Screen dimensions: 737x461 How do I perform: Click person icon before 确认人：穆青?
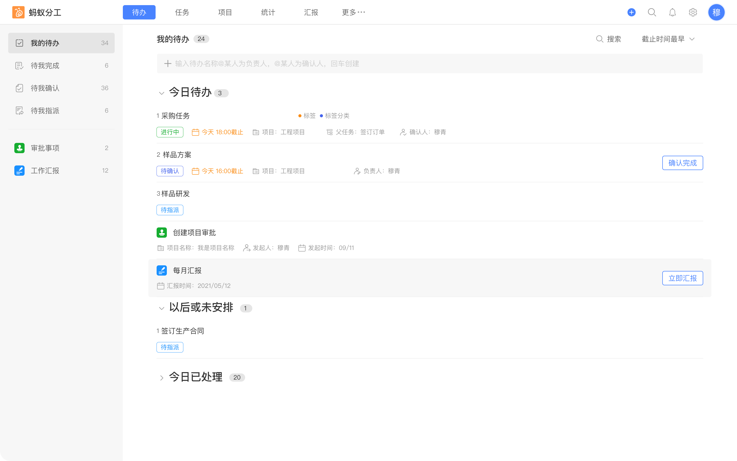pos(403,132)
